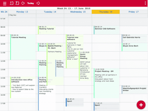The width and height of the screenshot is (148, 111).
Task: Open Skype Anna Bech event
Action: pyautogui.click(x=134, y=47)
